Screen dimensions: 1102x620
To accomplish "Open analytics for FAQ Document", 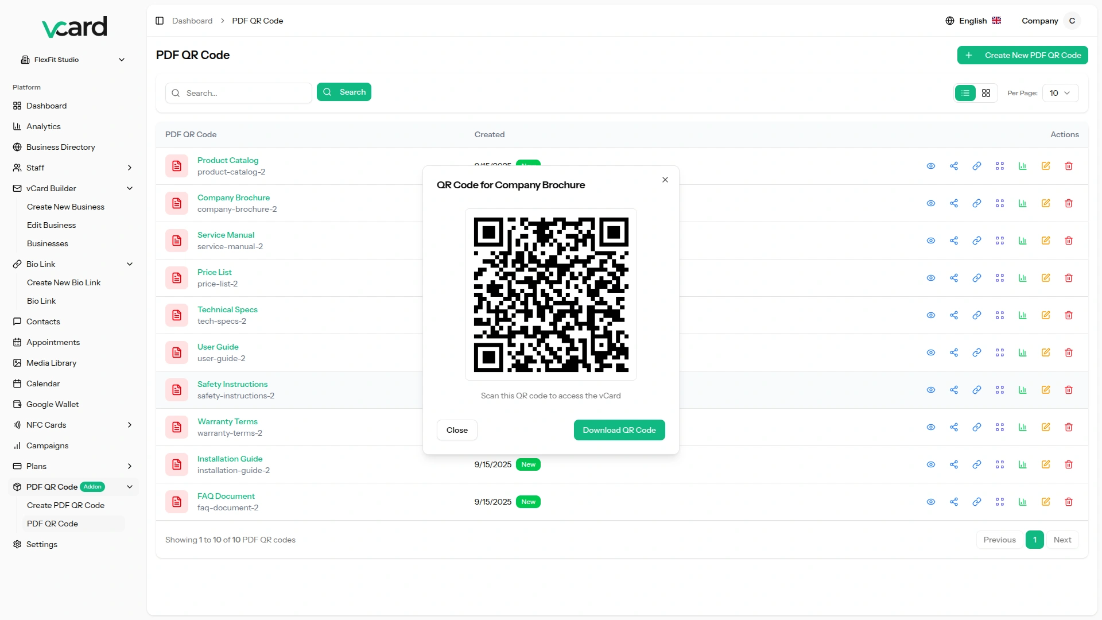I will point(1023,502).
